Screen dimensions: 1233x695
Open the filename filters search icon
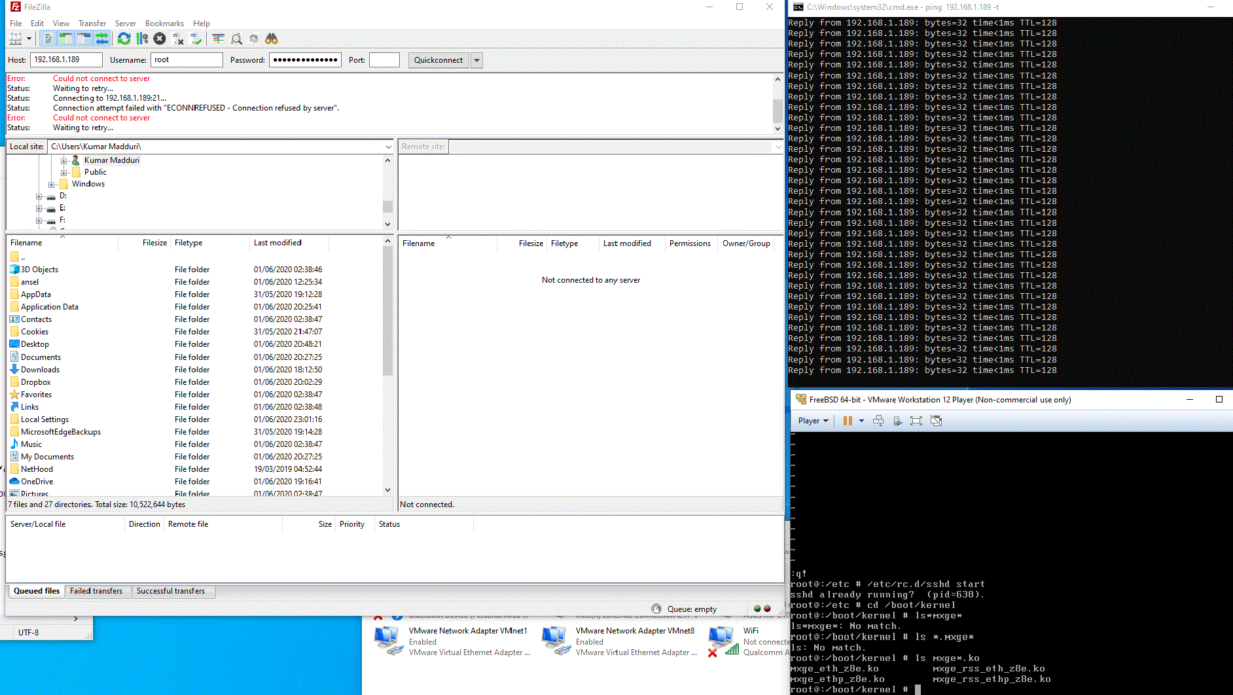(x=236, y=39)
